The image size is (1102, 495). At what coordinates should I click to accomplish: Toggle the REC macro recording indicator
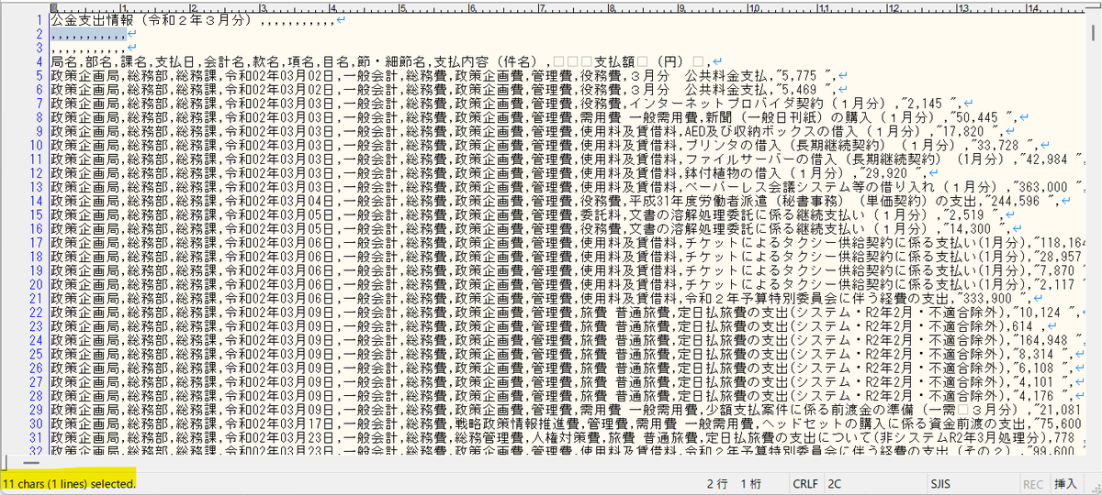coord(1032,483)
